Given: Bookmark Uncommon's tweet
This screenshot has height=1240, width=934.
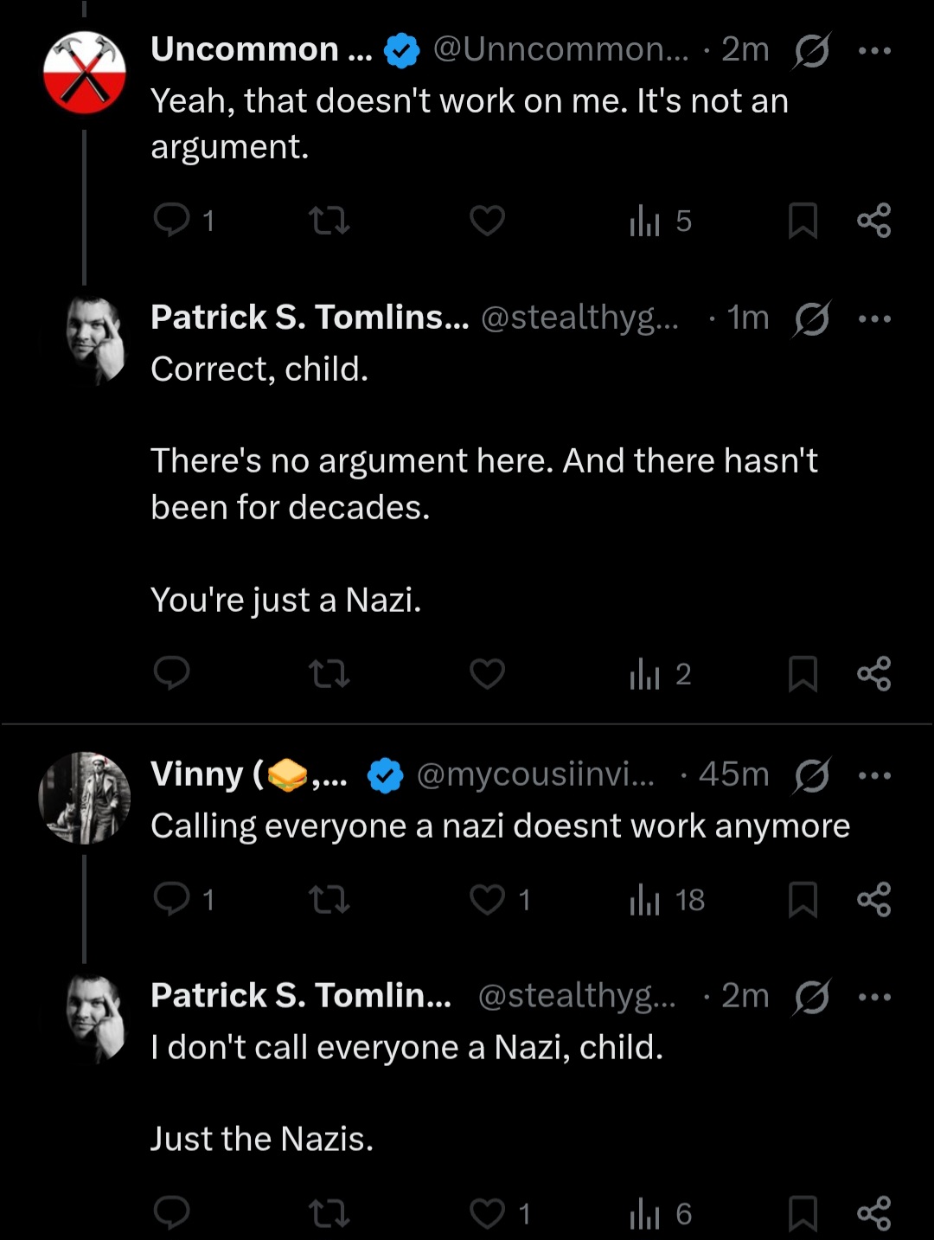Looking at the screenshot, I should point(803,221).
